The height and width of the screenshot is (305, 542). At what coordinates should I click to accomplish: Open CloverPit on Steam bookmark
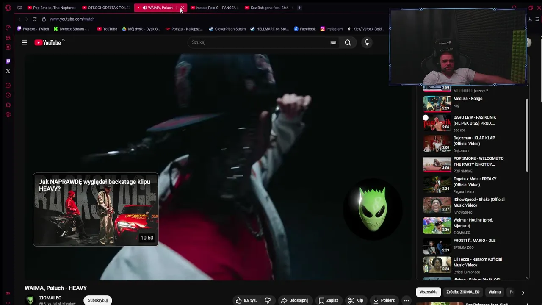pos(227,29)
